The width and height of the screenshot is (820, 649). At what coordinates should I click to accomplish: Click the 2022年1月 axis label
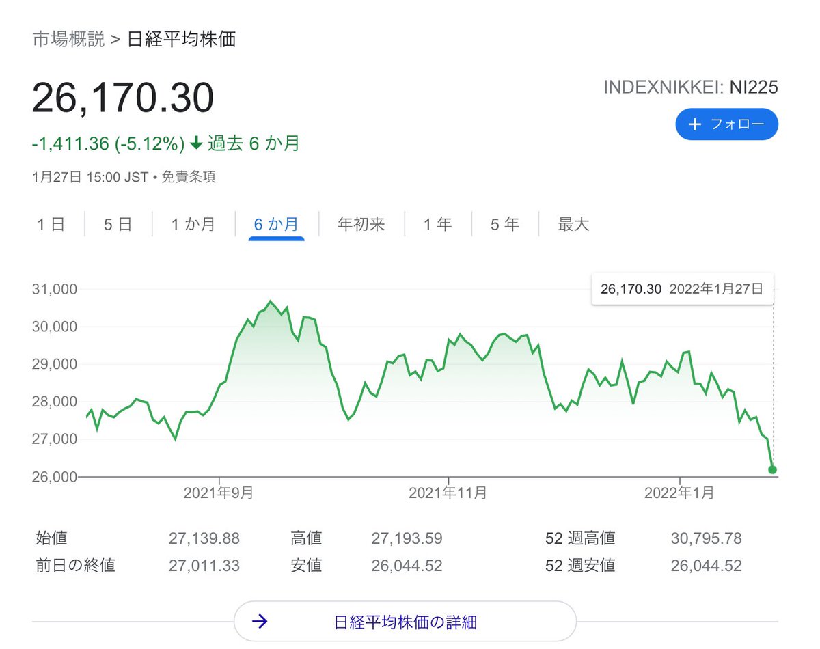point(680,493)
